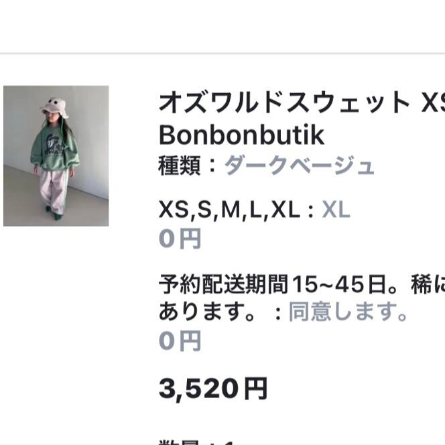Viewport: 445px width, 445px height.
Task: Click the XS,S,M,L,XL size option label
Action: coord(229,210)
